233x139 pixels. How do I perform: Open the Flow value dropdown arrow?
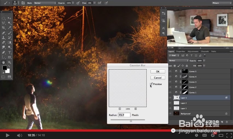(x=94, y=3)
